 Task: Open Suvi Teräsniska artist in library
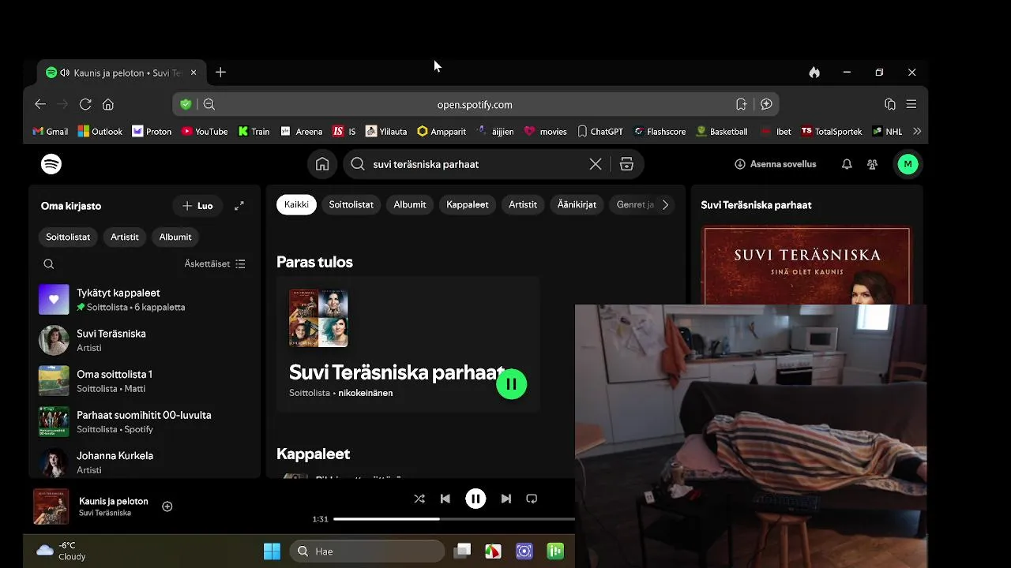[144, 340]
